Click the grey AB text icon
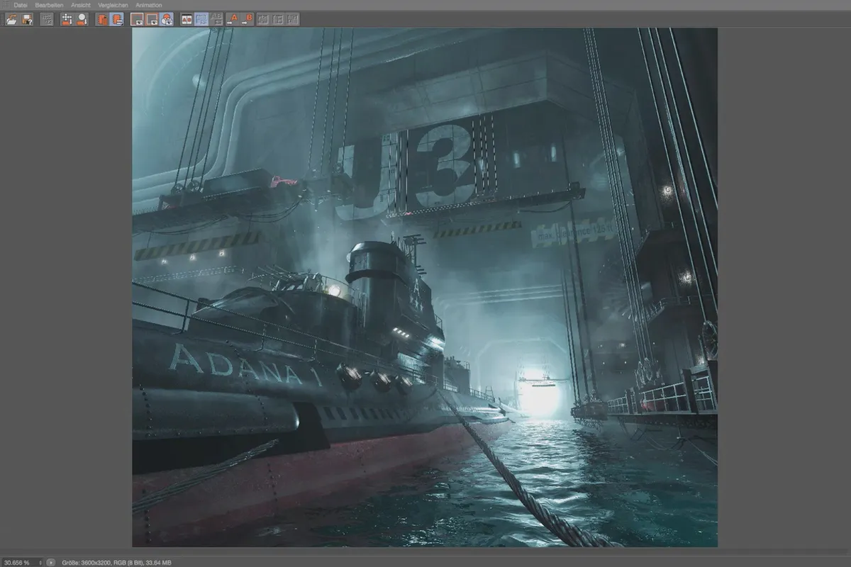The height and width of the screenshot is (567, 851). click(216, 19)
